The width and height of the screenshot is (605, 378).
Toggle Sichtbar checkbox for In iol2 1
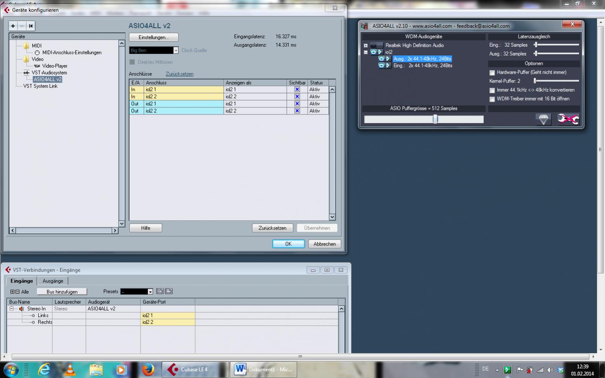(x=297, y=90)
